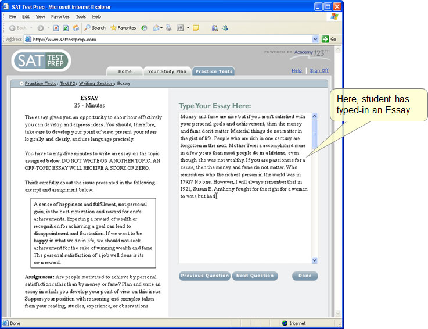Click the Internet zone globe in the status bar
Viewport: 428px width, 329px height.
click(285, 323)
